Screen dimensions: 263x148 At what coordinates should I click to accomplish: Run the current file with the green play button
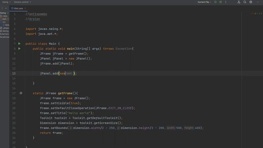pyautogui.click(x=215, y=2)
